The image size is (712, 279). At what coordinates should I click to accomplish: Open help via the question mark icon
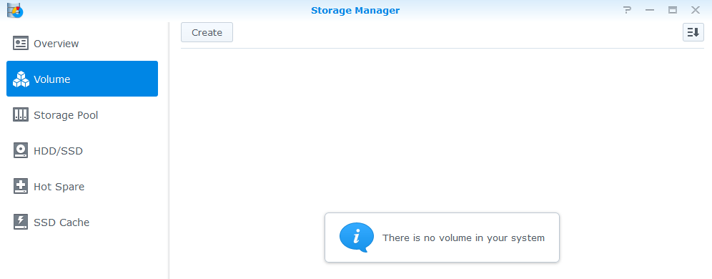627,10
